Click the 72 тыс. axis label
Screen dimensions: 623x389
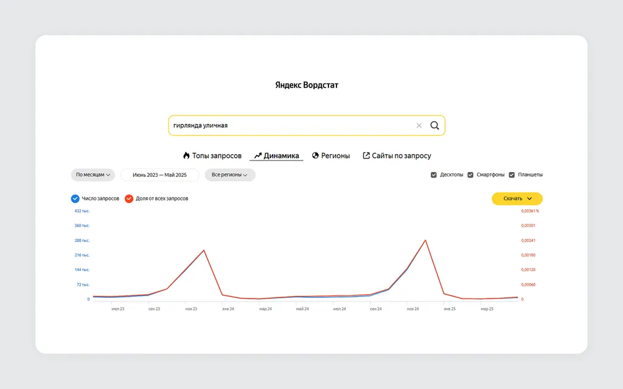(83, 284)
